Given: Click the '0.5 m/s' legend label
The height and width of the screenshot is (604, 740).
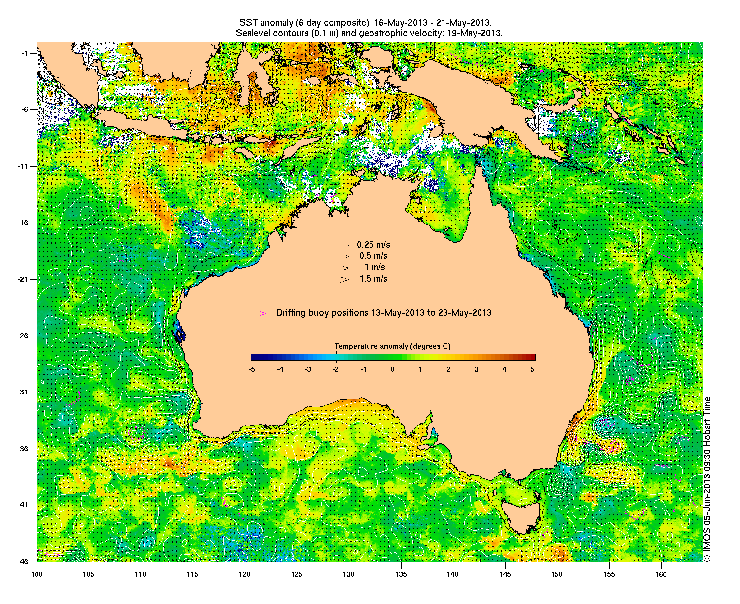Looking at the screenshot, I should coord(373,256).
